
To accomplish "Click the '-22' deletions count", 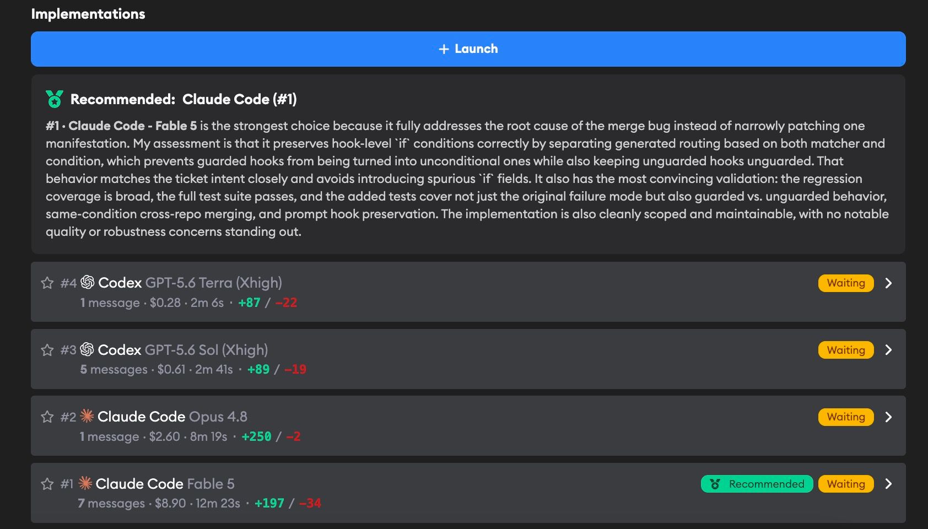I will pyautogui.click(x=286, y=303).
